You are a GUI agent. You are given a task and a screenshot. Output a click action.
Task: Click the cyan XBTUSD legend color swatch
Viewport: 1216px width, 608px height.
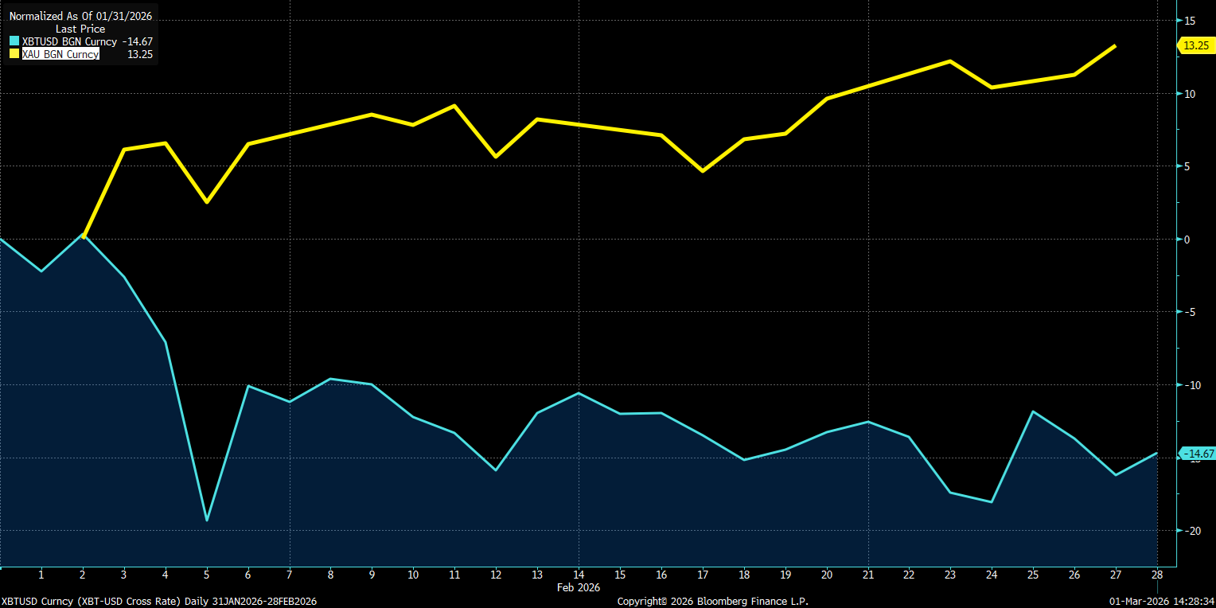pos(14,41)
